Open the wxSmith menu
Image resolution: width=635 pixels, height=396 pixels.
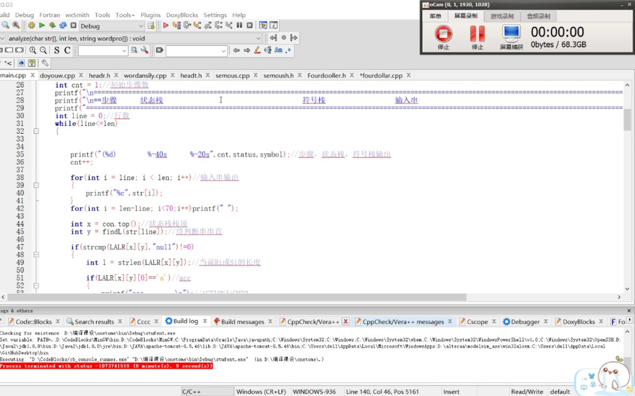[x=77, y=15]
